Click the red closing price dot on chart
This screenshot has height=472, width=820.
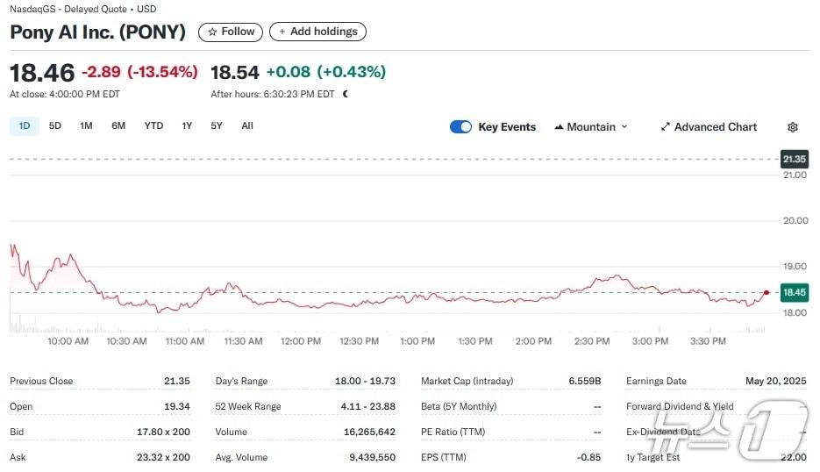767,292
